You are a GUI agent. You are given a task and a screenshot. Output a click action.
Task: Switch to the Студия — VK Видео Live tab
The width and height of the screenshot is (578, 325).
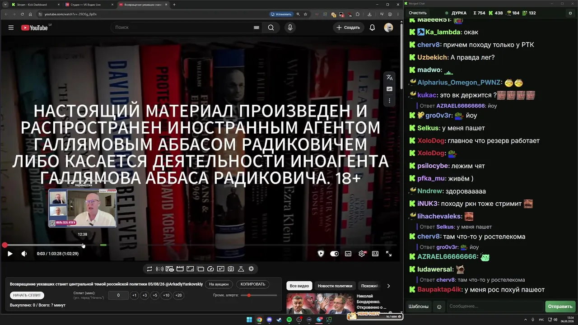click(89, 5)
